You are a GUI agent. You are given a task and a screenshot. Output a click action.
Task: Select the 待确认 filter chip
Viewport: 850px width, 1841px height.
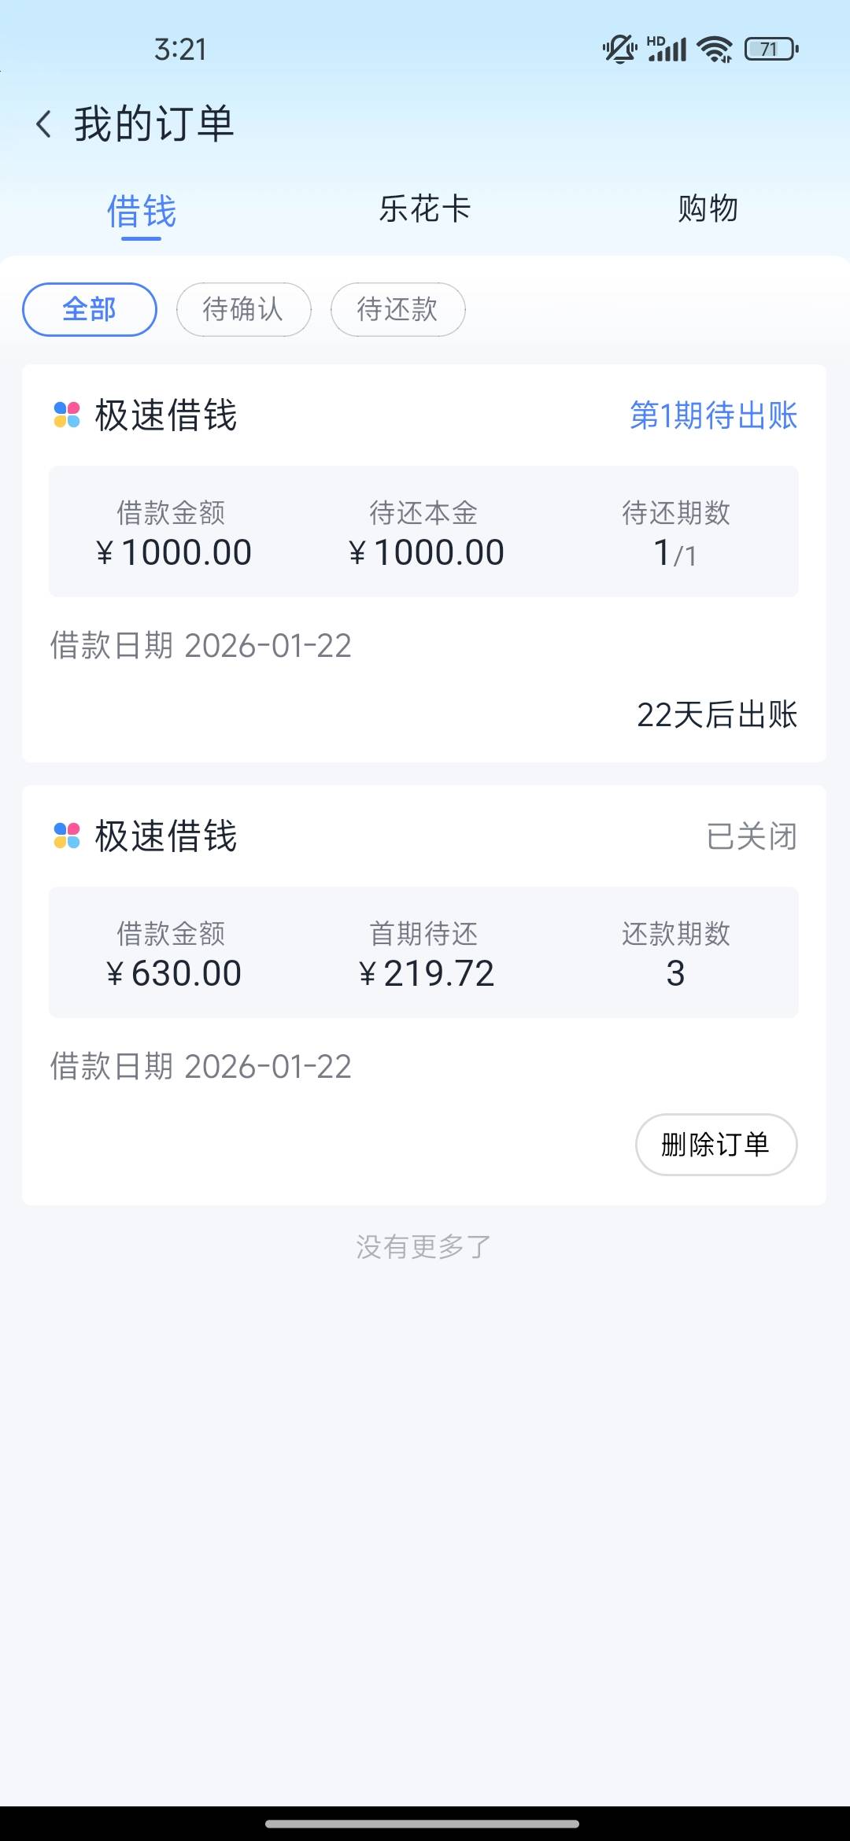click(x=243, y=309)
